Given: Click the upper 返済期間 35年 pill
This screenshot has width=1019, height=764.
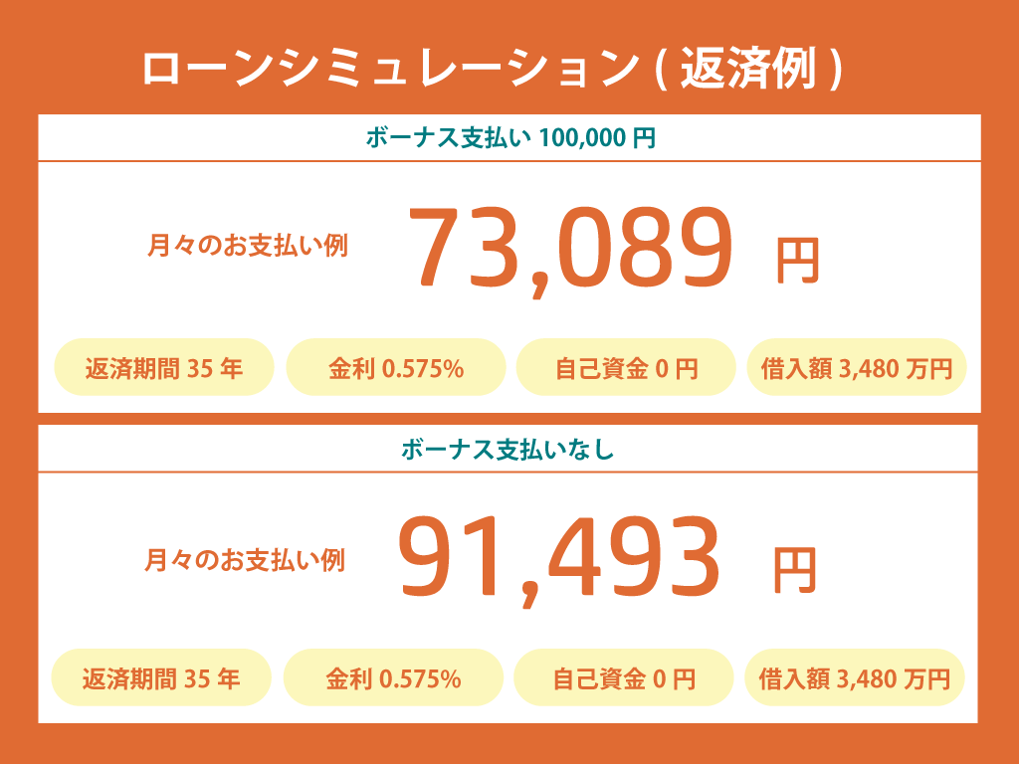Looking at the screenshot, I should point(164,367).
